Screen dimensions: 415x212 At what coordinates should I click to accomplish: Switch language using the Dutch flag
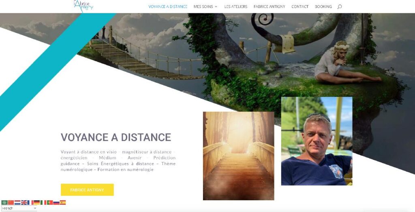[x=17, y=202]
